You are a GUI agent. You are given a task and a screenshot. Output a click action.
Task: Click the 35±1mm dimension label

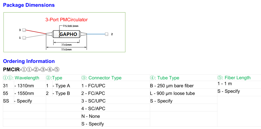click(67, 45)
